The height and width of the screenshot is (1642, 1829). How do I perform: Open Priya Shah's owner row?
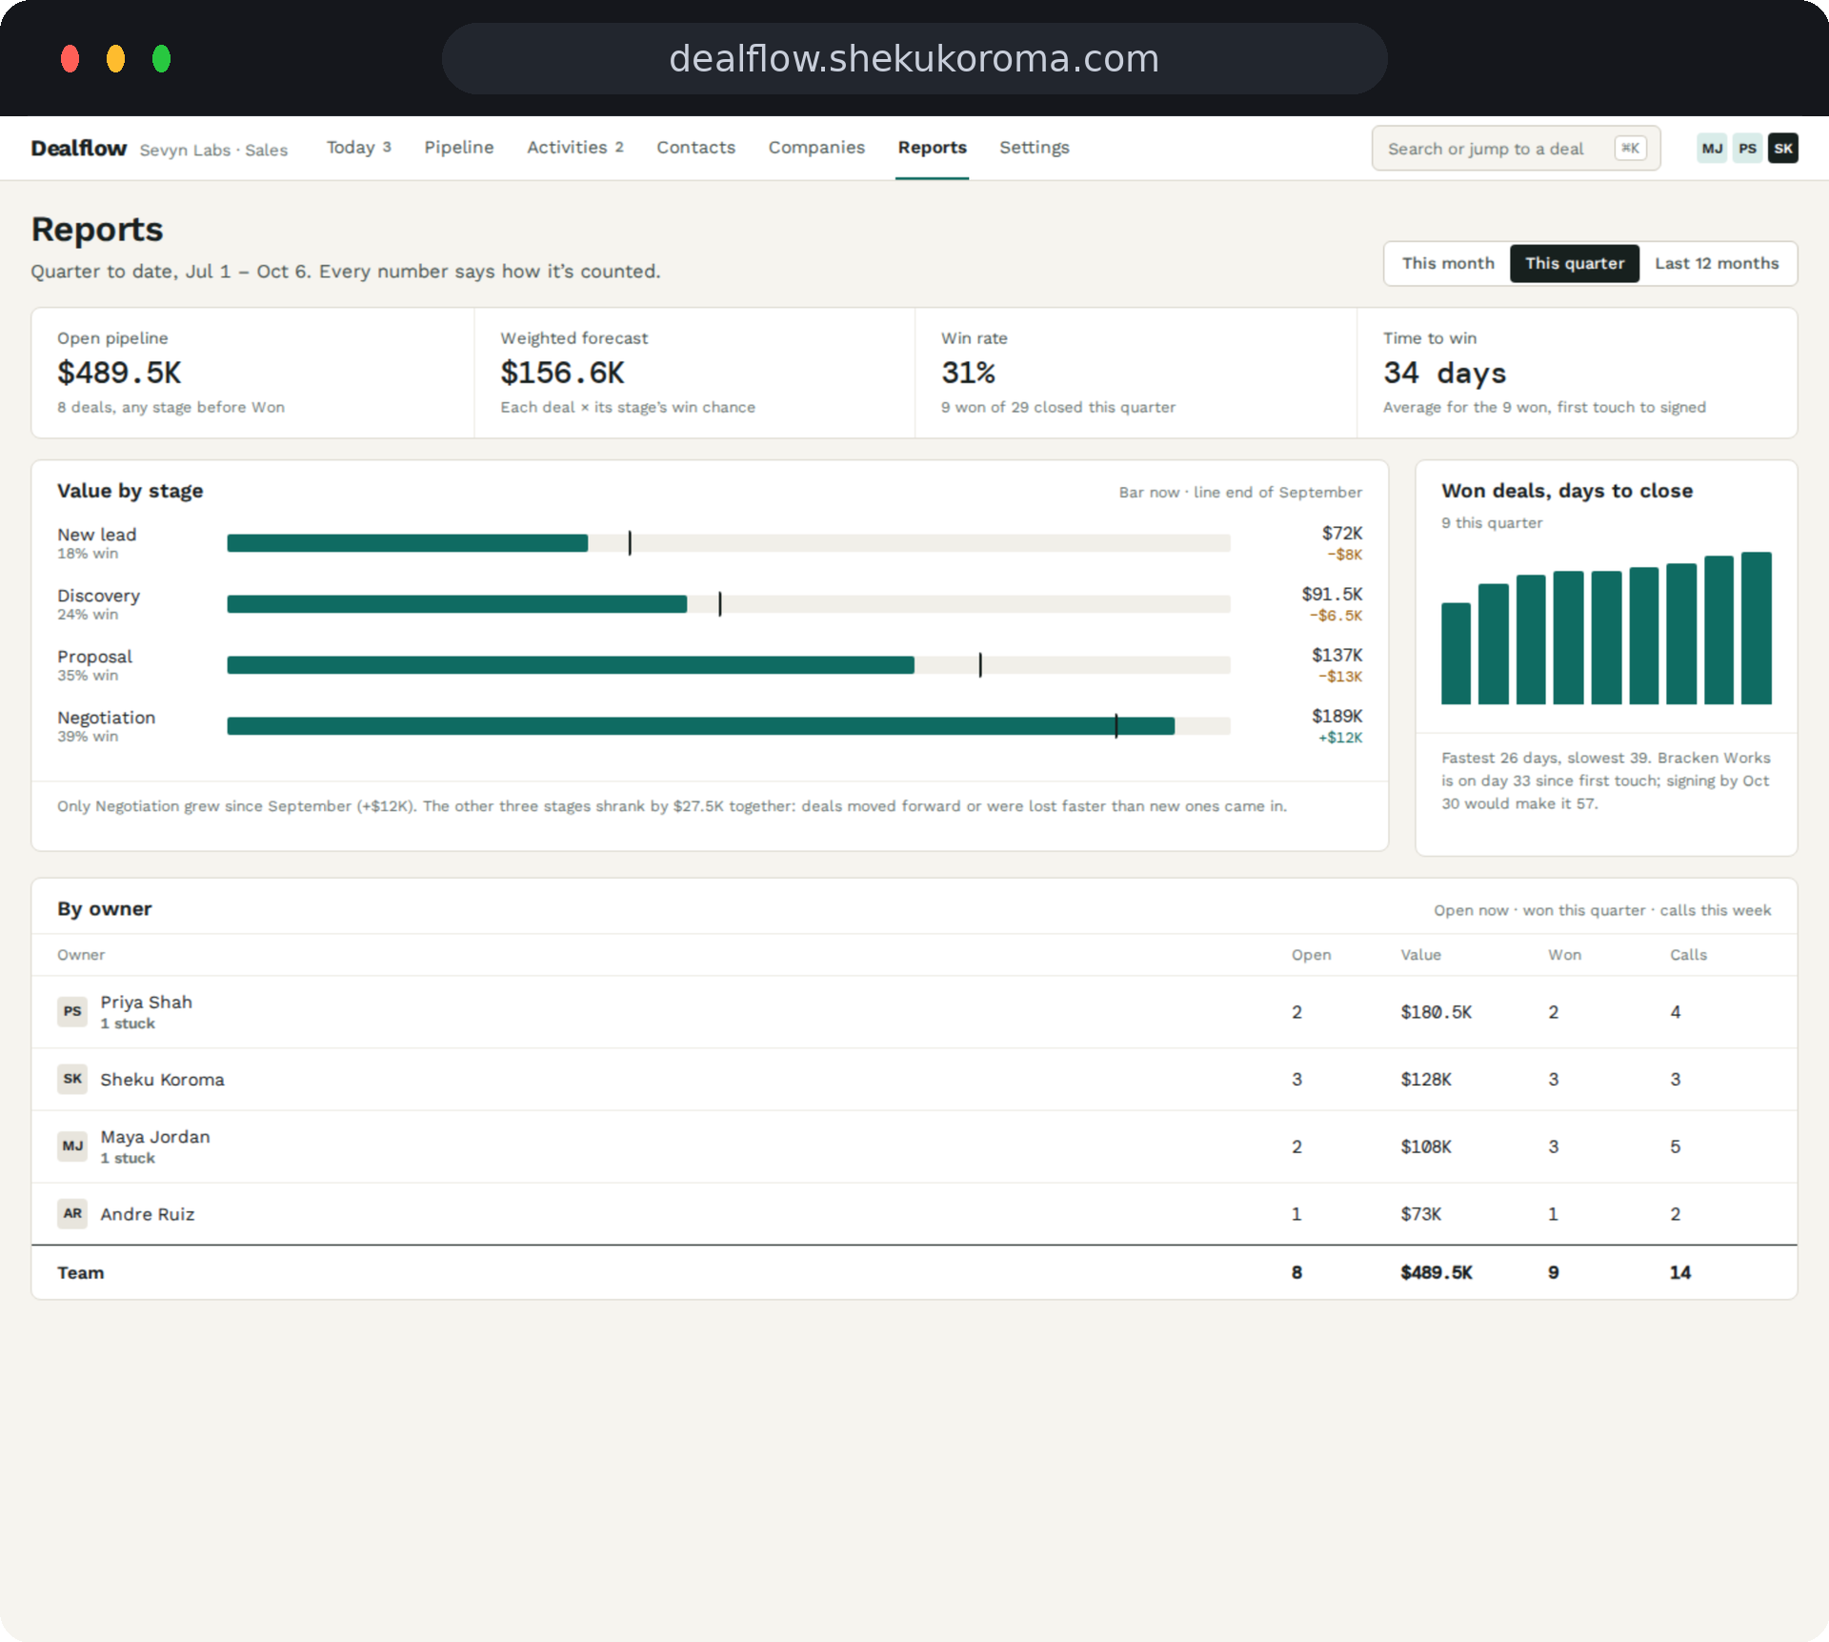(914, 1012)
